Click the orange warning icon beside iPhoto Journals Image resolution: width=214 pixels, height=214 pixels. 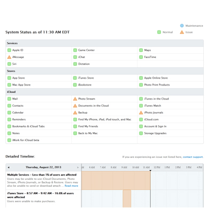(x=141, y=112)
